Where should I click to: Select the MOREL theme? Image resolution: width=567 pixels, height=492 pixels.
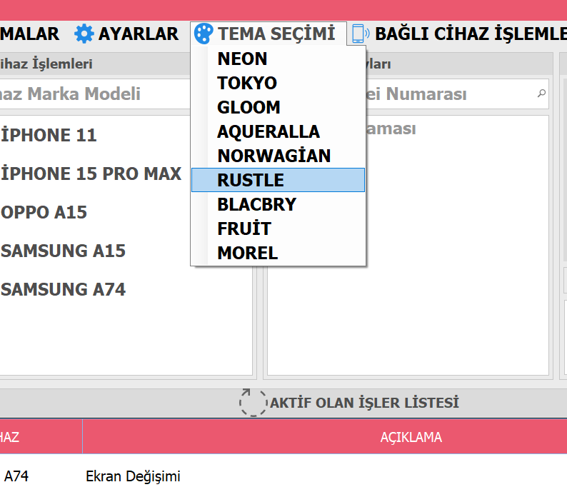click(x=248, y=253)
